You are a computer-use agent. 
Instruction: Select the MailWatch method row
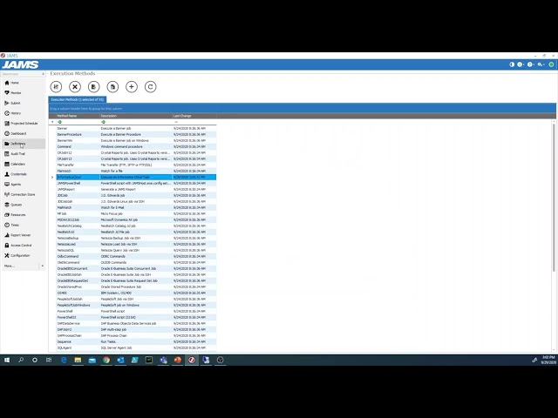click(136, 207)
